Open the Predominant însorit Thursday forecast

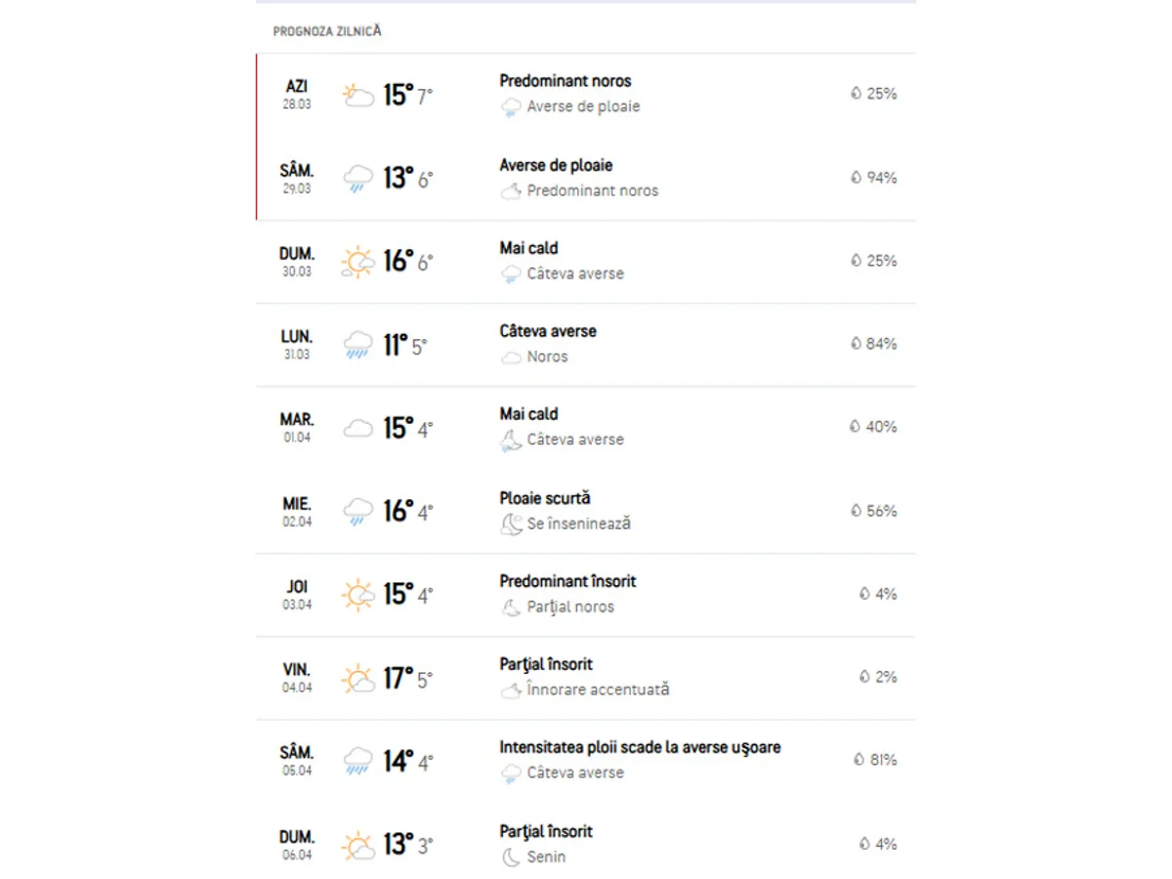coord(567,581)
